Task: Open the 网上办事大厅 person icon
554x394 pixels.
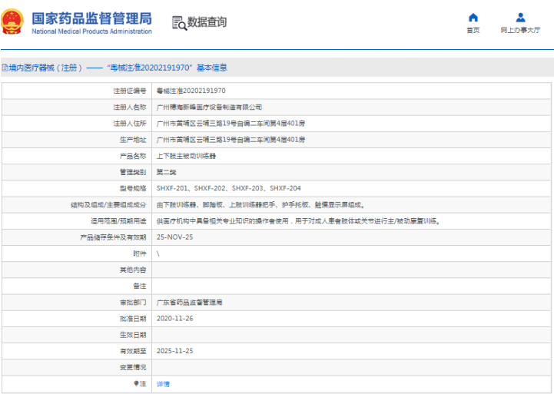Action: [520, 18]
